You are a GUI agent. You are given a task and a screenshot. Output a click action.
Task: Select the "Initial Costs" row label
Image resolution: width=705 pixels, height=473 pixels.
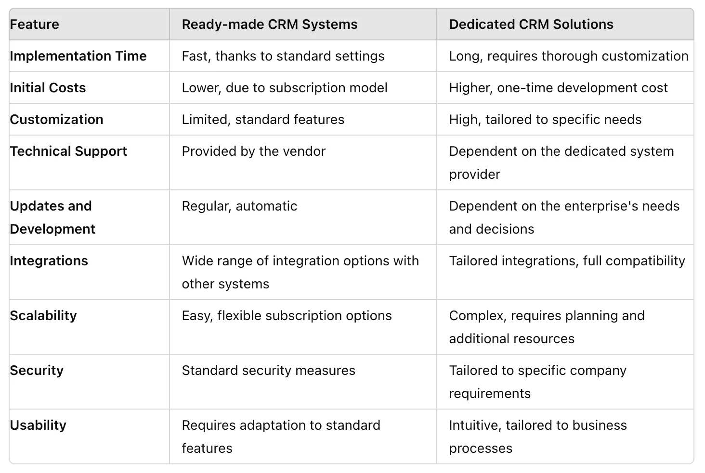(48, 88)
